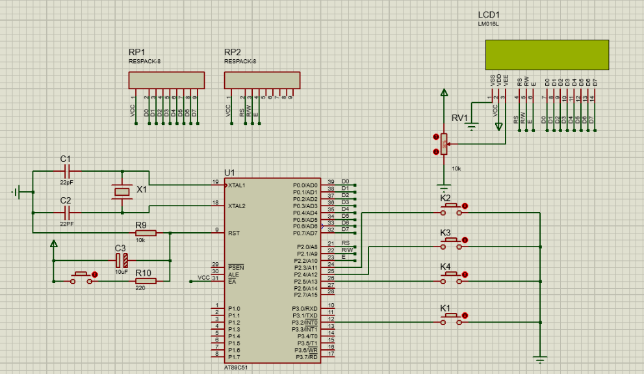Select the VCC arrow terminal under LCD VDD
Screen dimensions: 644x374
498,127
